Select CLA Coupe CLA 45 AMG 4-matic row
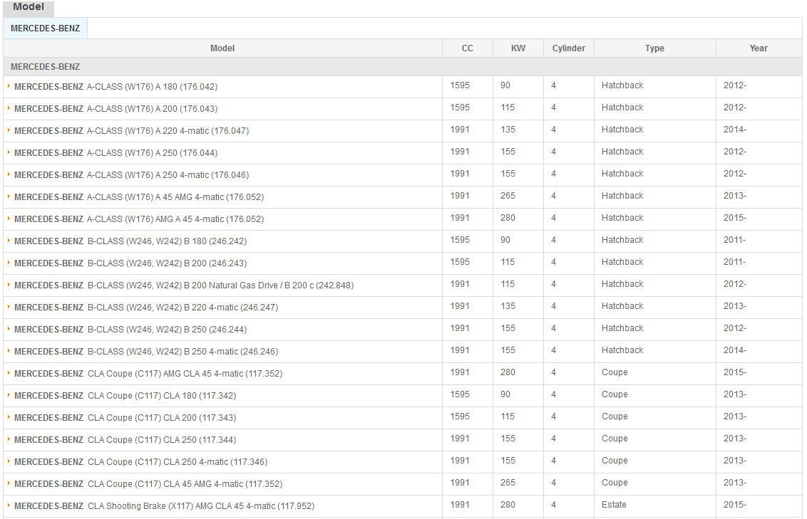 click(403, 485)
